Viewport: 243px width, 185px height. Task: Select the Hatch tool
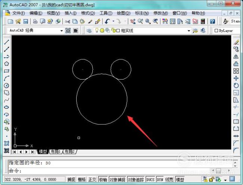pyautogui.click(x=6, y=143)
